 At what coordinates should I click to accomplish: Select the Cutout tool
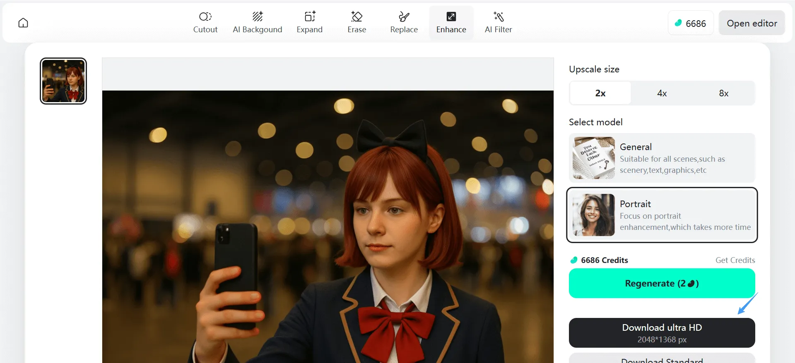coord(205,23)
